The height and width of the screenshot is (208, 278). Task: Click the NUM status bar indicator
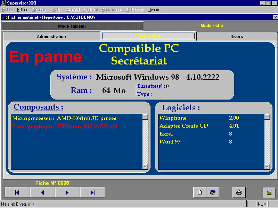262,204
